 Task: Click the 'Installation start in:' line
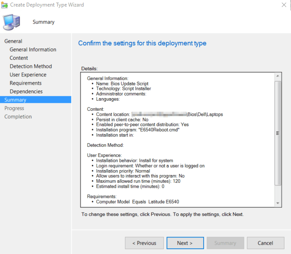[115, 135]
